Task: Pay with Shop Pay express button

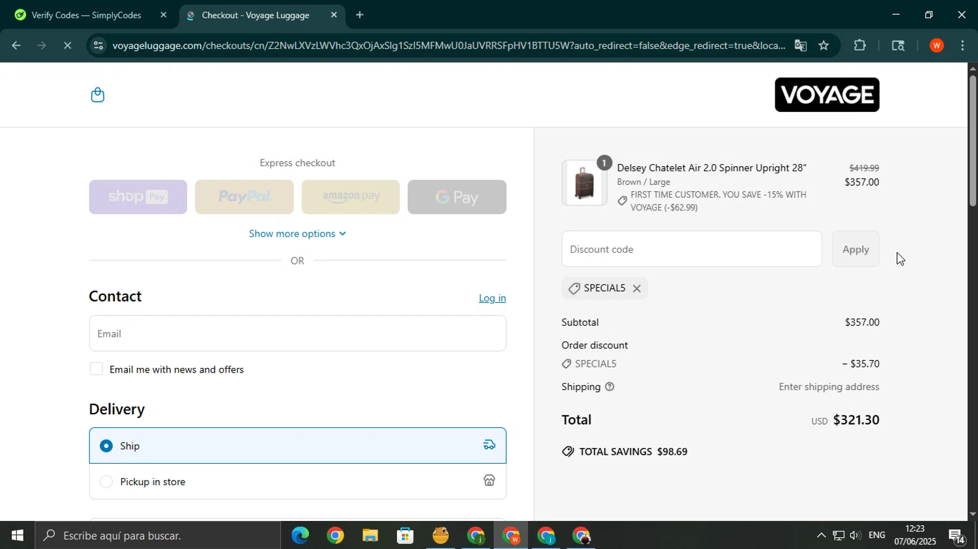Action: click(x=138, y=197)
